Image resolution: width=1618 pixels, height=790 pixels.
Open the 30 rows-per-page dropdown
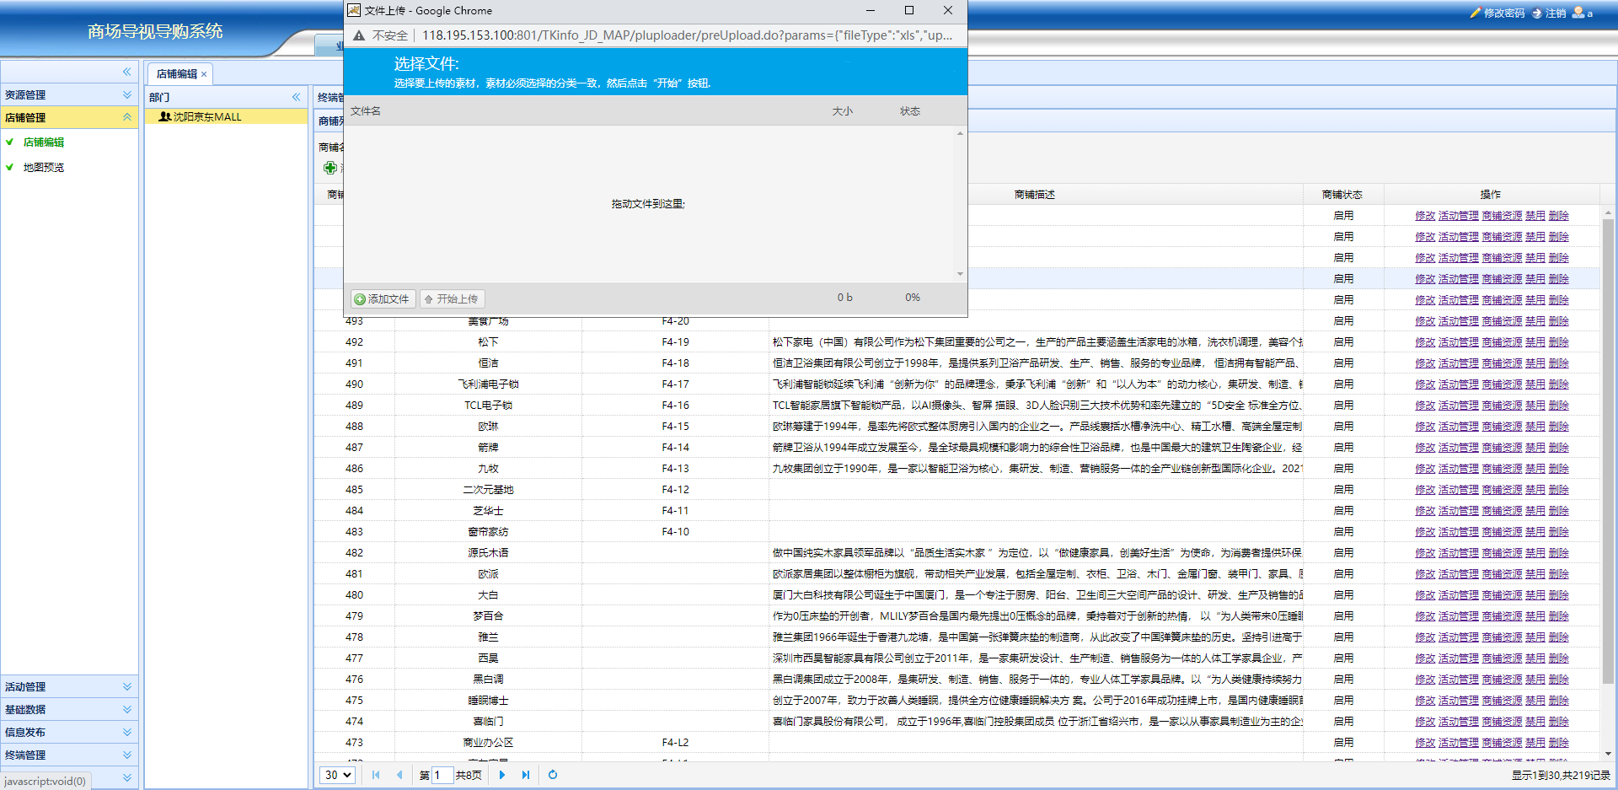[x=337, y=775]
